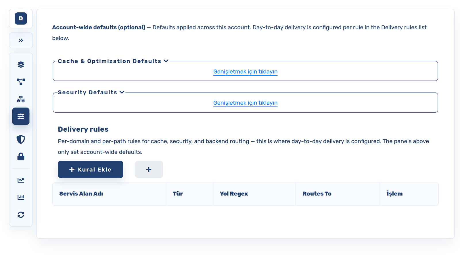This screenshot has width=460, height=259.
Task: Select the sliders settings sidebar icon
Action: coord(21,116)
